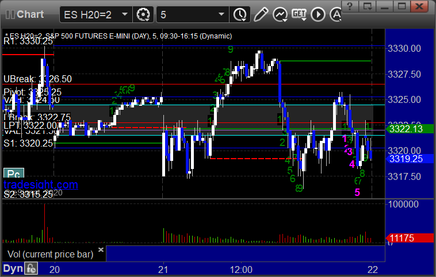Image resolution: width=436 pixels, height=277 pixels.
Task: Click 3327.50 on the price axis
Action: pyautogui.click(x=404, y=74)
